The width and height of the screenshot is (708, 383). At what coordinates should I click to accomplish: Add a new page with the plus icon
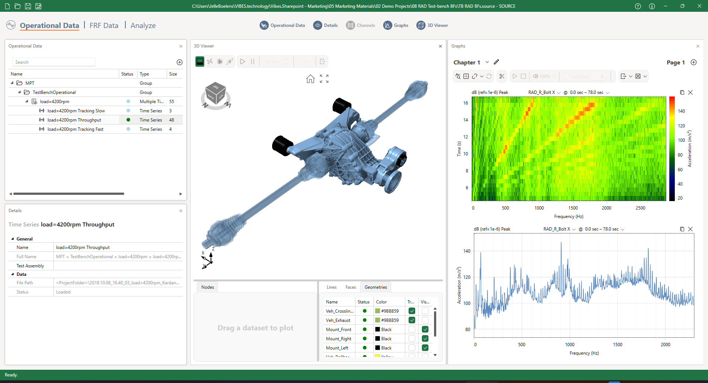coord(694,62)
